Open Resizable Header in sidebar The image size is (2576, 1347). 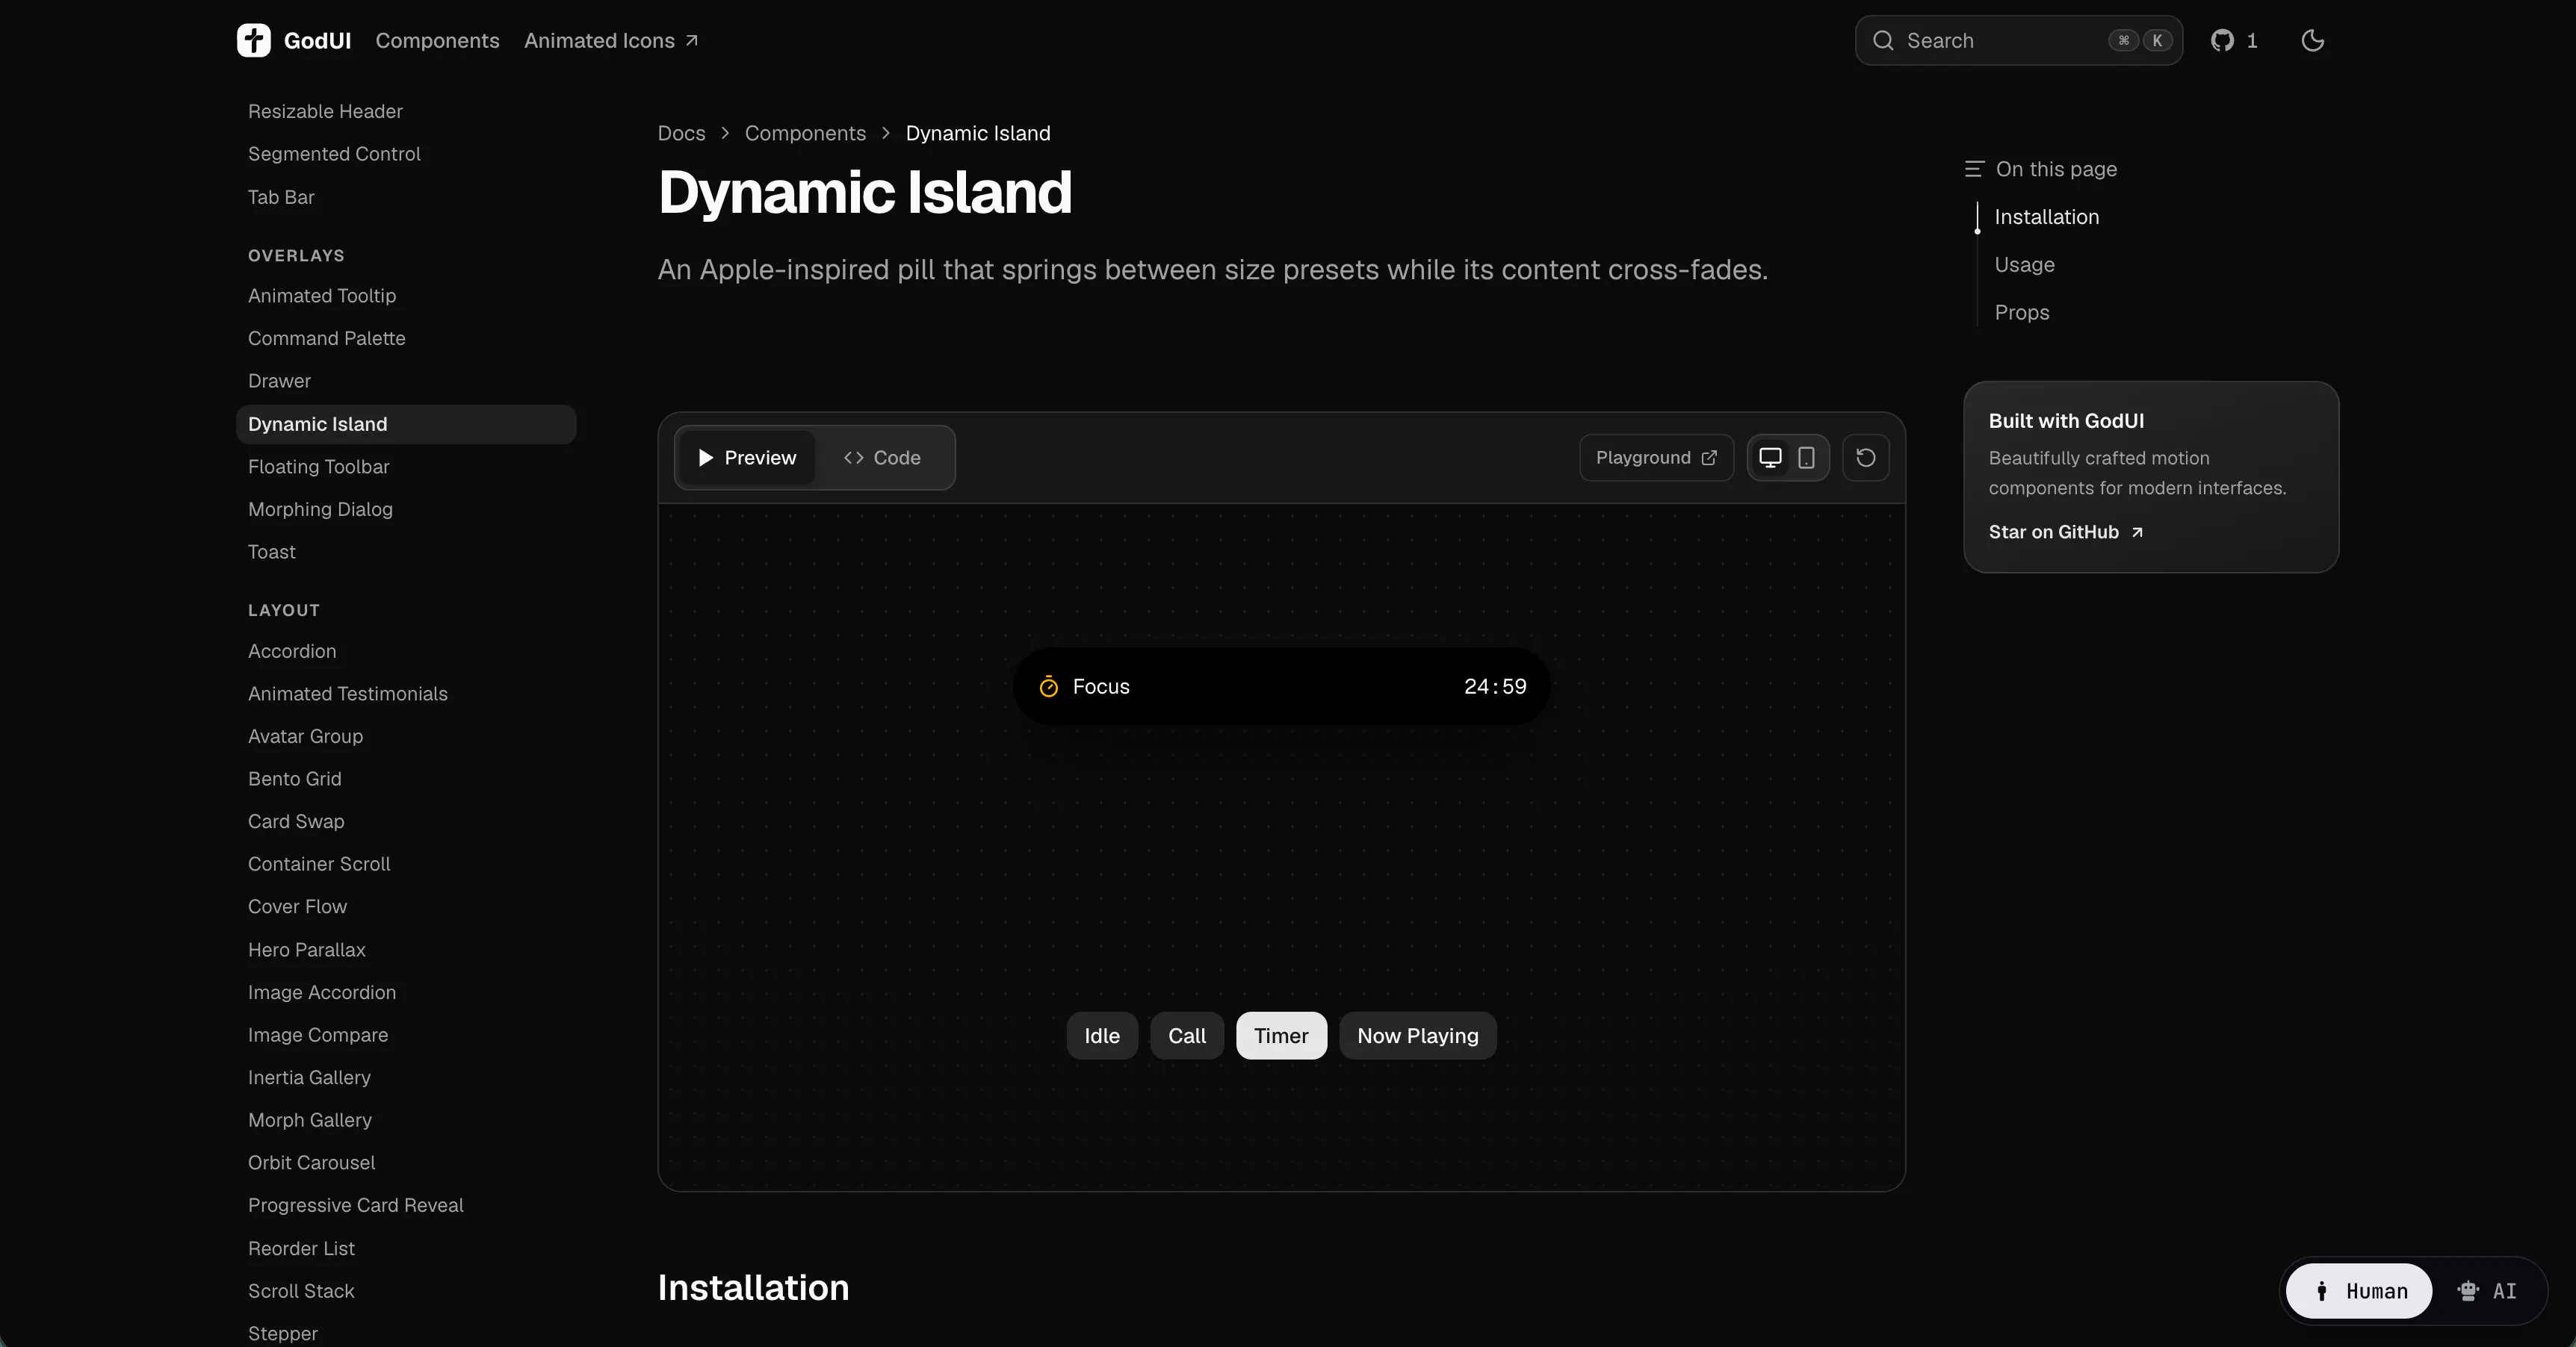pos(325,111)
